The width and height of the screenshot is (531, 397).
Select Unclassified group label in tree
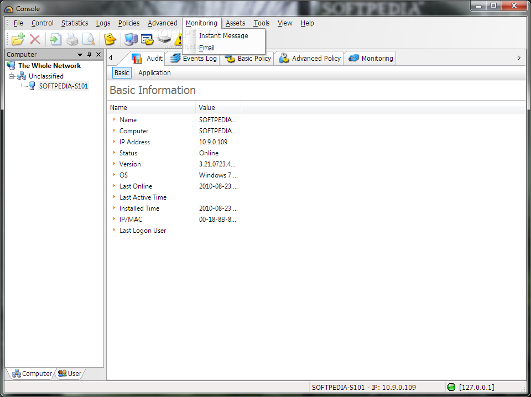tap(46, 76)
